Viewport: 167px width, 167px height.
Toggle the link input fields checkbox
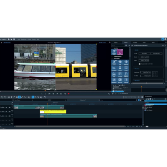coord(139,64)
